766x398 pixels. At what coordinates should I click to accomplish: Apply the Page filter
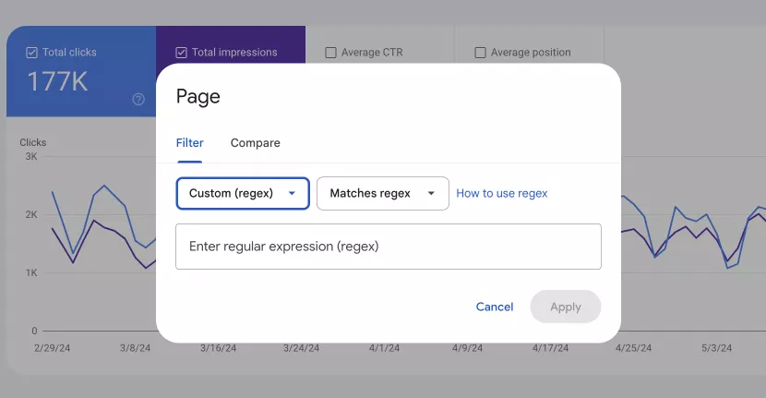click(x=566, y=307)
